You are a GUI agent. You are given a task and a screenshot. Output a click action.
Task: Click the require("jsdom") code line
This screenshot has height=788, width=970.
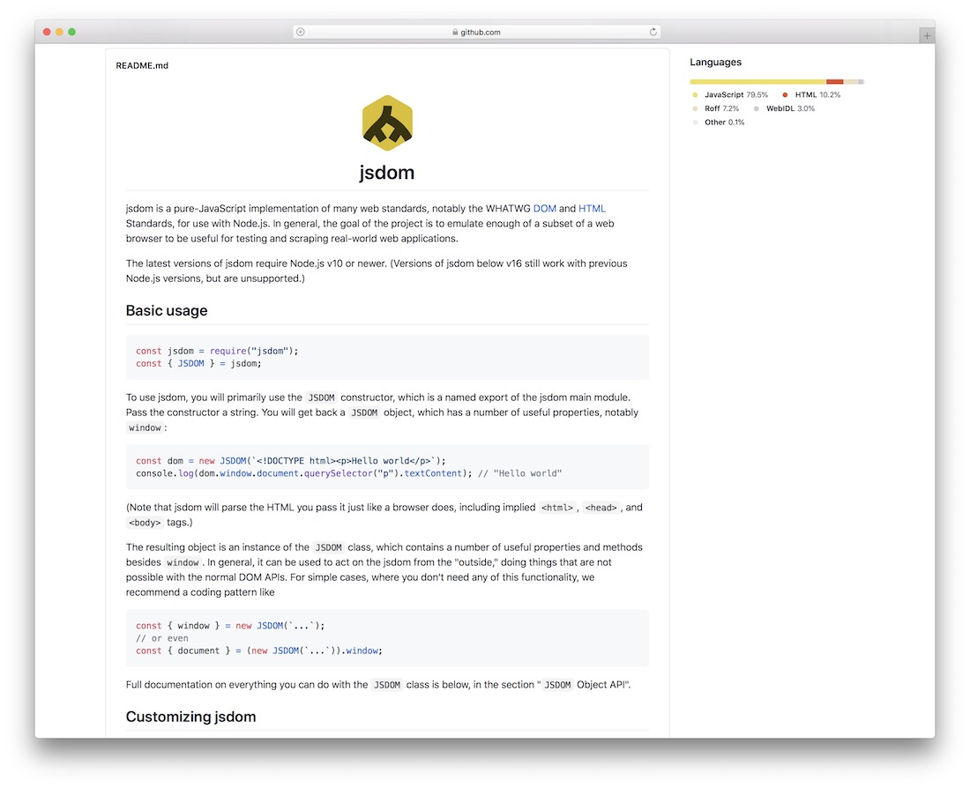[x=217, y=351]
